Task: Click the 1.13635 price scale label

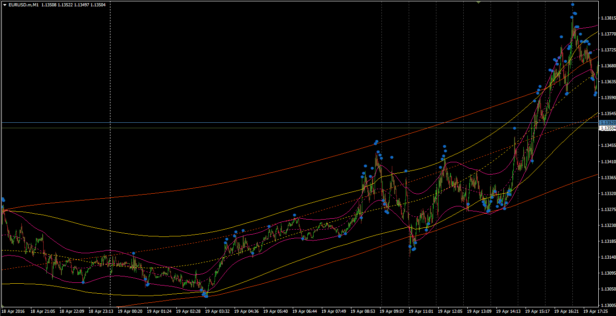Action: coord(608,82)
